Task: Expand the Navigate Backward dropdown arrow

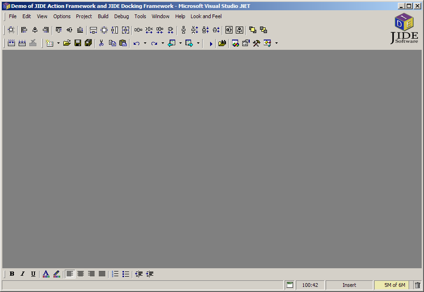Action: click(180, 43)
